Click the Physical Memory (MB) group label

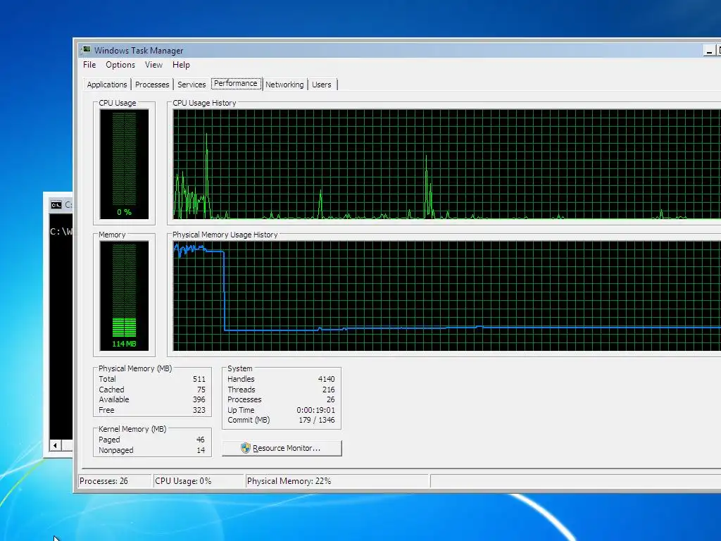click(x=135, y=368)
